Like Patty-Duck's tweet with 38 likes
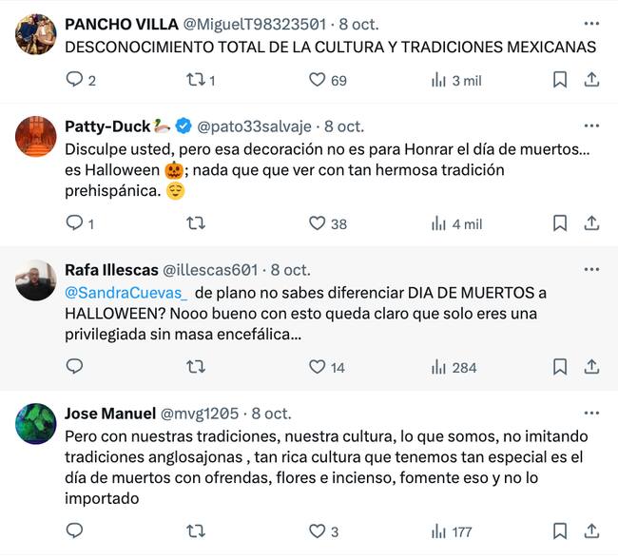The height and width of the screenshot is (559, 618). tap(318, 223)
